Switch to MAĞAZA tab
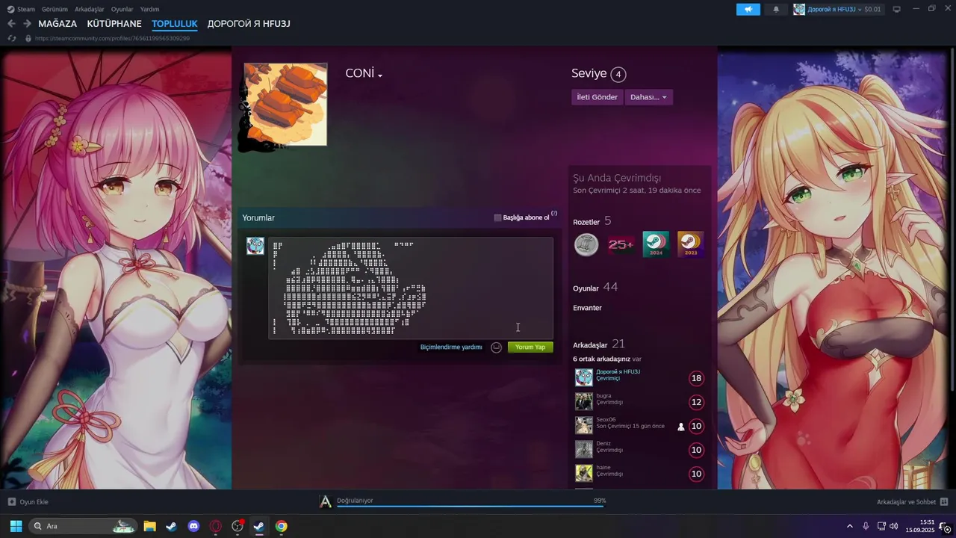956x538 pixels. (x=58, y=24)
